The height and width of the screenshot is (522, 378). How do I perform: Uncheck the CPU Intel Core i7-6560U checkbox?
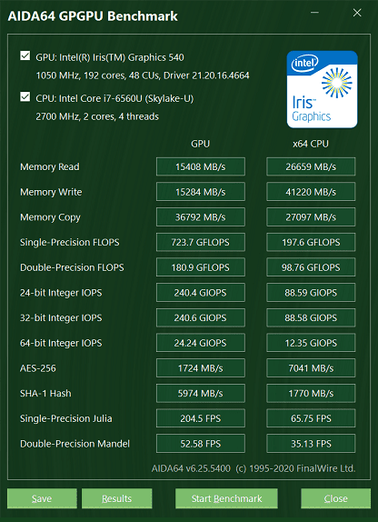pos(25,97)
